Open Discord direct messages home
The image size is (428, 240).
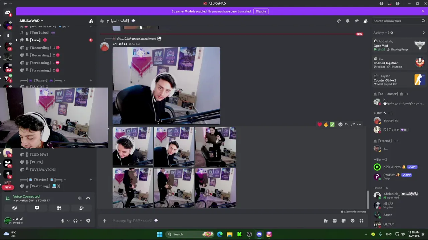click(8, 13)
